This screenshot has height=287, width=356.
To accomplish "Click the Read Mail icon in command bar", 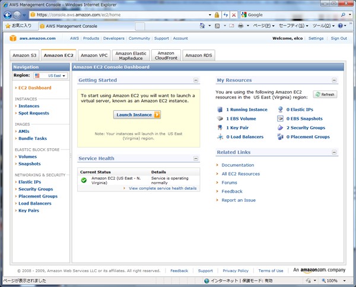I will tap(231, 26).
